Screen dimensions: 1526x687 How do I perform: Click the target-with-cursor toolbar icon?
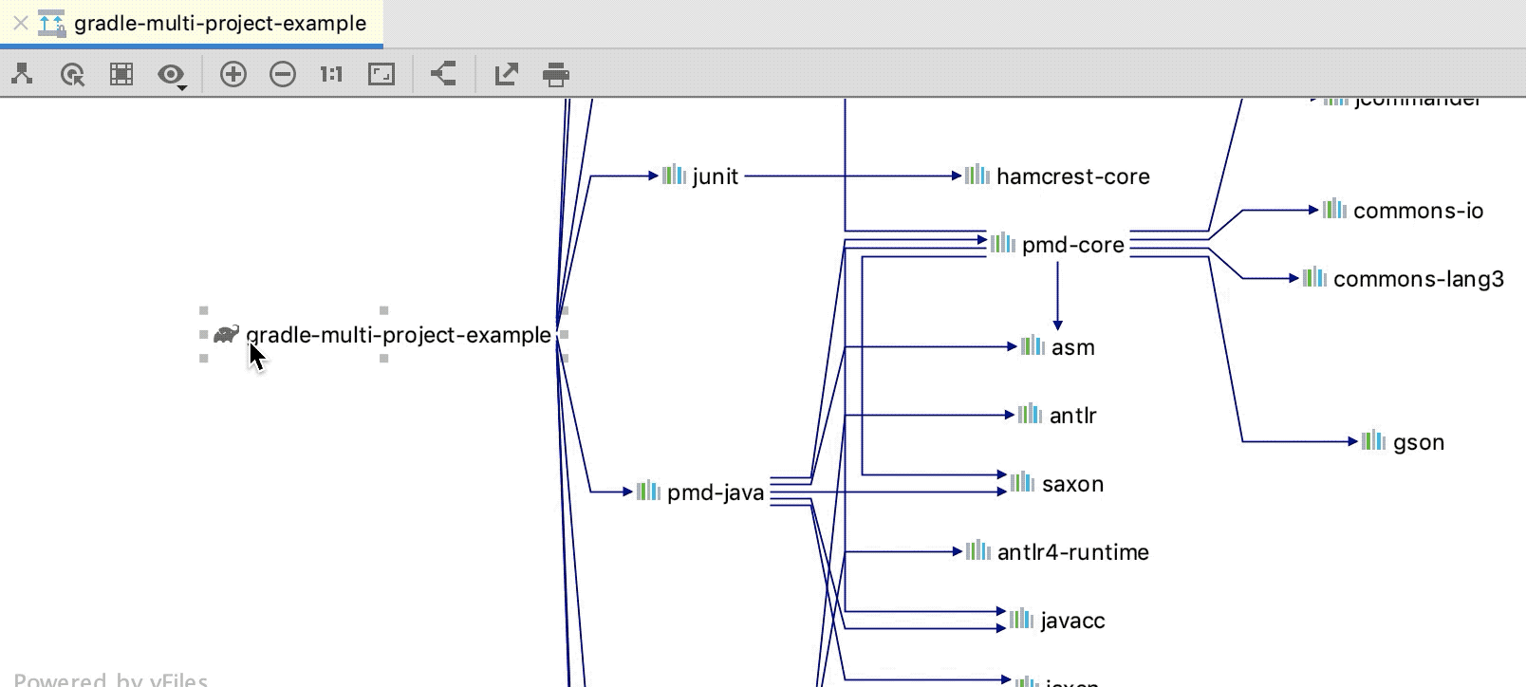[x=72, y=74]
